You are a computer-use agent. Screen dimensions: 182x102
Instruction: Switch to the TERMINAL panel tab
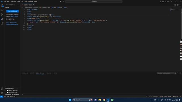[49, 73]
